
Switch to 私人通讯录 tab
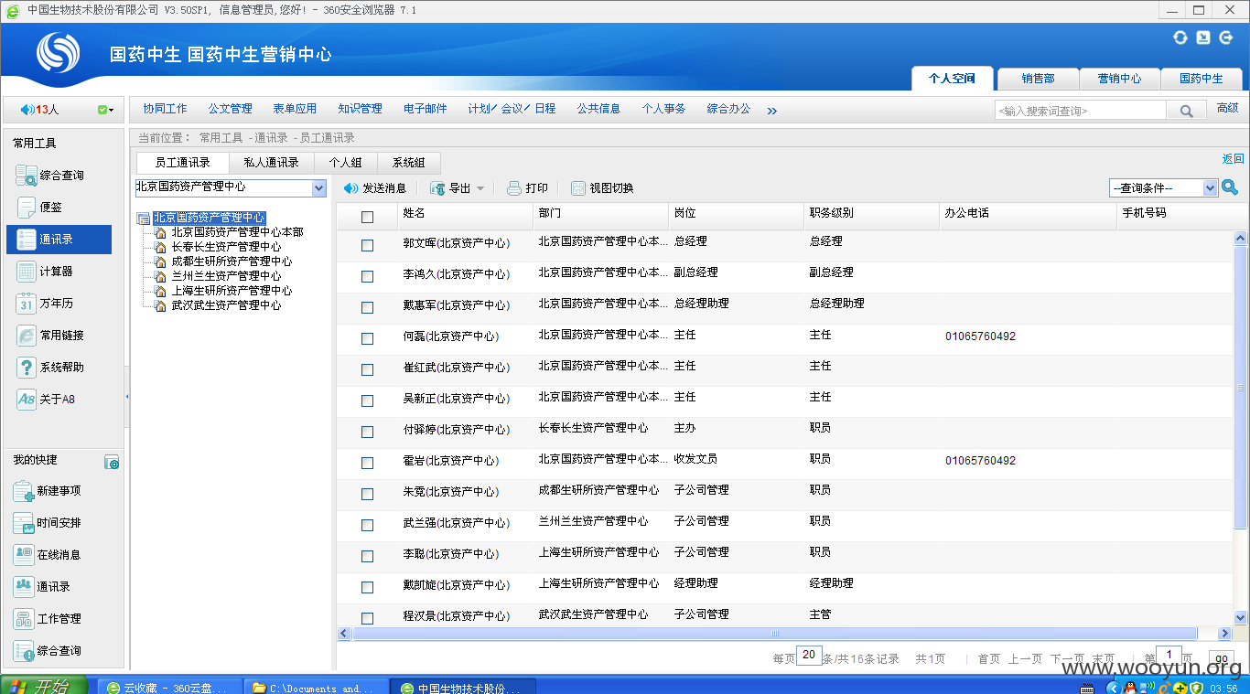[x=271, y=163]
